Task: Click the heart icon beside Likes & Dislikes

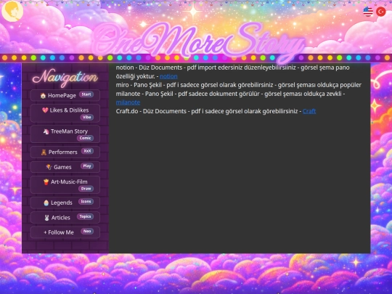Action: (x=45, y=110)
